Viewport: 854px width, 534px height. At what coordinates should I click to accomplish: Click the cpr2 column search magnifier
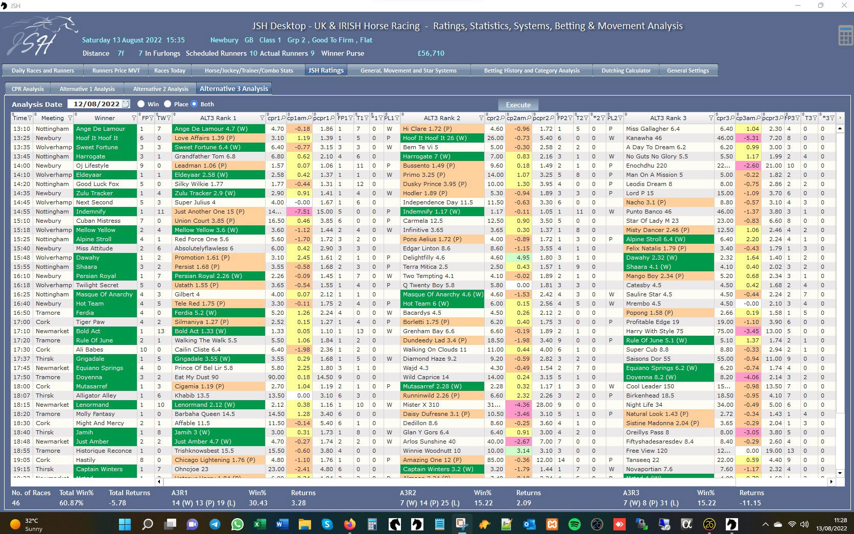point(502,118)
